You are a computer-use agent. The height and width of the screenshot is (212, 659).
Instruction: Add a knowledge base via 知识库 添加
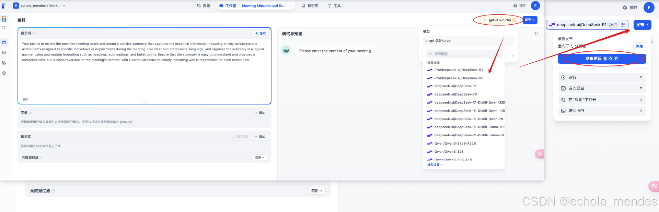pos(260,137)
